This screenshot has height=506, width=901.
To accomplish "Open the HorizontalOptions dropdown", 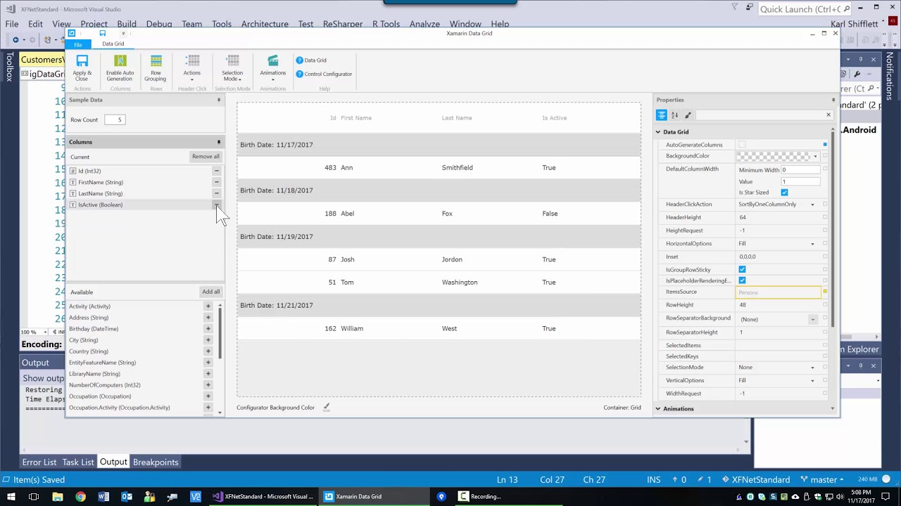I will [x=812, y=244].
